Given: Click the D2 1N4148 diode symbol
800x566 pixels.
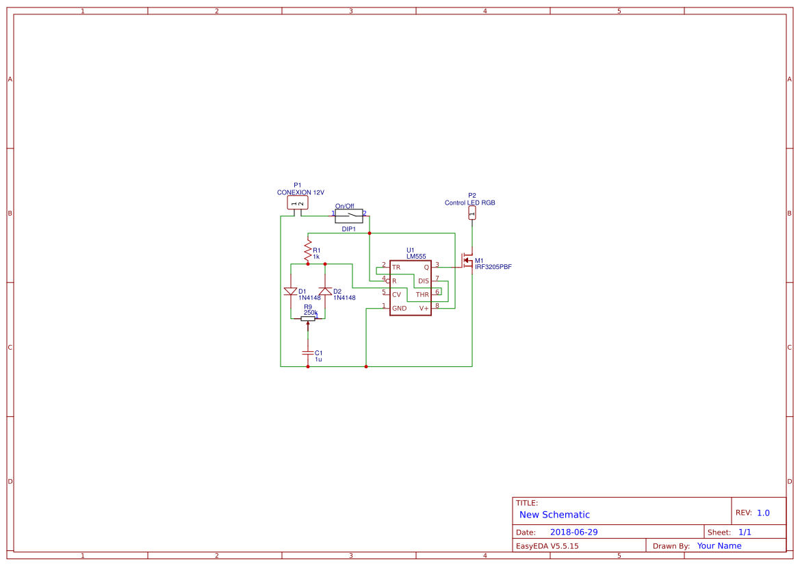Looking at the screenshot, I should click(325, 292).
